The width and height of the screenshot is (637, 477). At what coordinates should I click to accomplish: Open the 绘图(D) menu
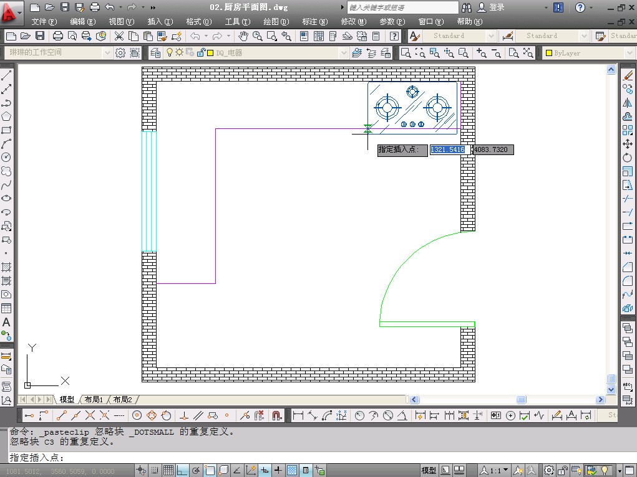coord(276,21)
